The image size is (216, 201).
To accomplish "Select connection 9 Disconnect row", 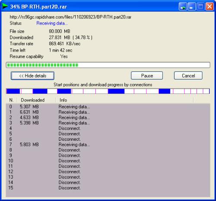I will point(108,155).
